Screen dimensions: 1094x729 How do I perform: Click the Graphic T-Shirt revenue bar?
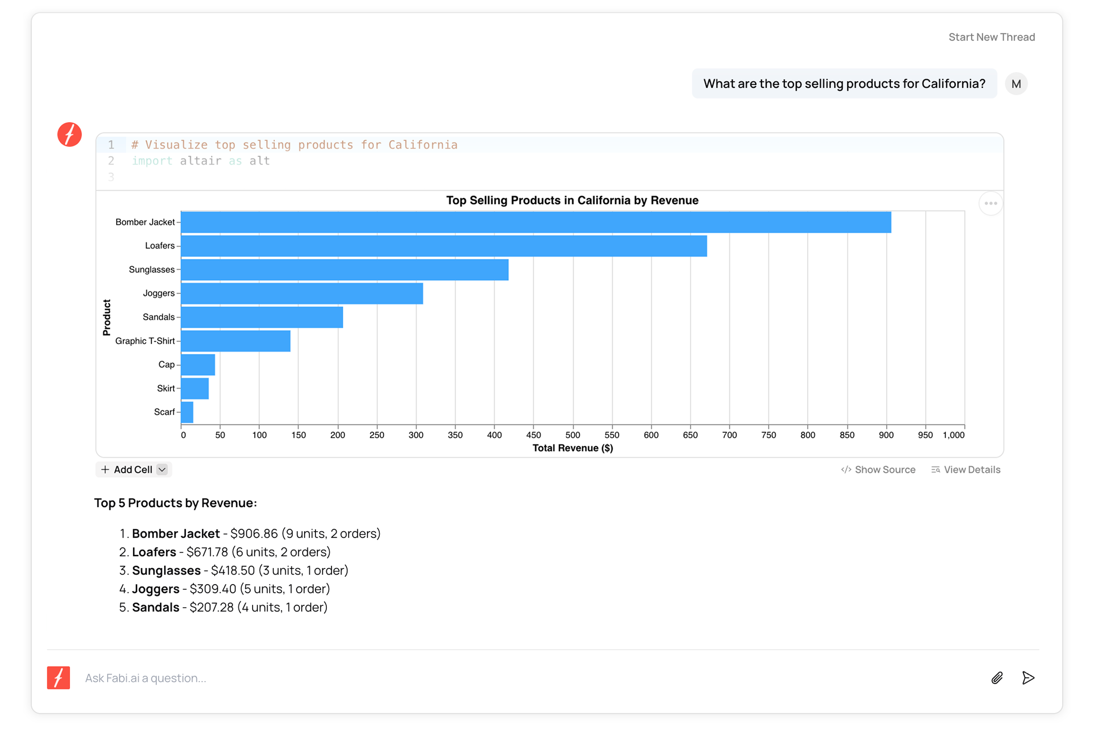[235, 341]
